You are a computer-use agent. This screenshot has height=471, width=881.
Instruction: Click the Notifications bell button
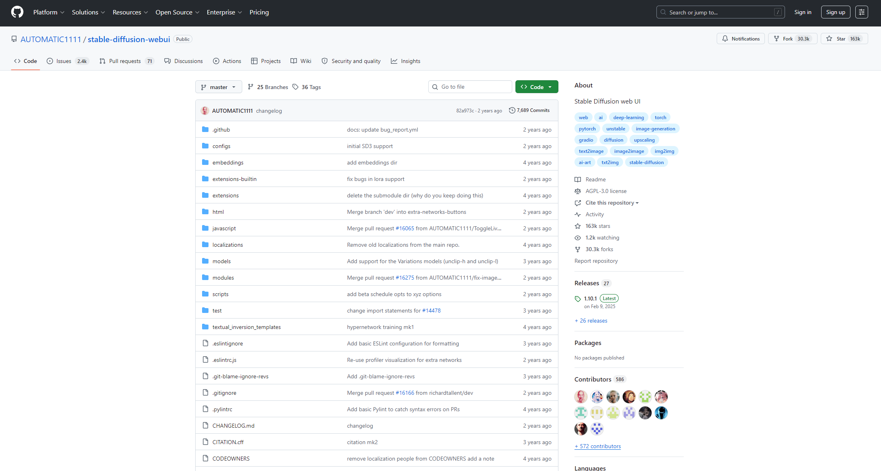coord(741,39)
